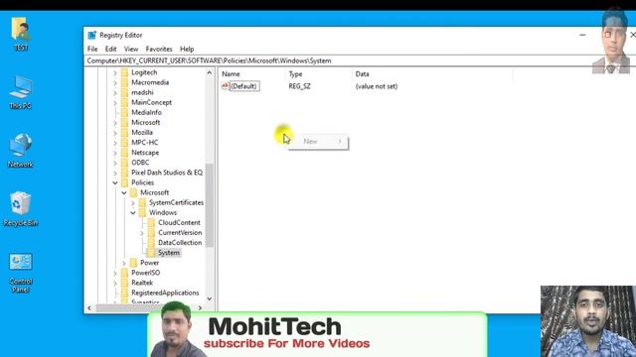Click the SystemCertificates folder icon
636x357 pixels.
click(142, 202)
